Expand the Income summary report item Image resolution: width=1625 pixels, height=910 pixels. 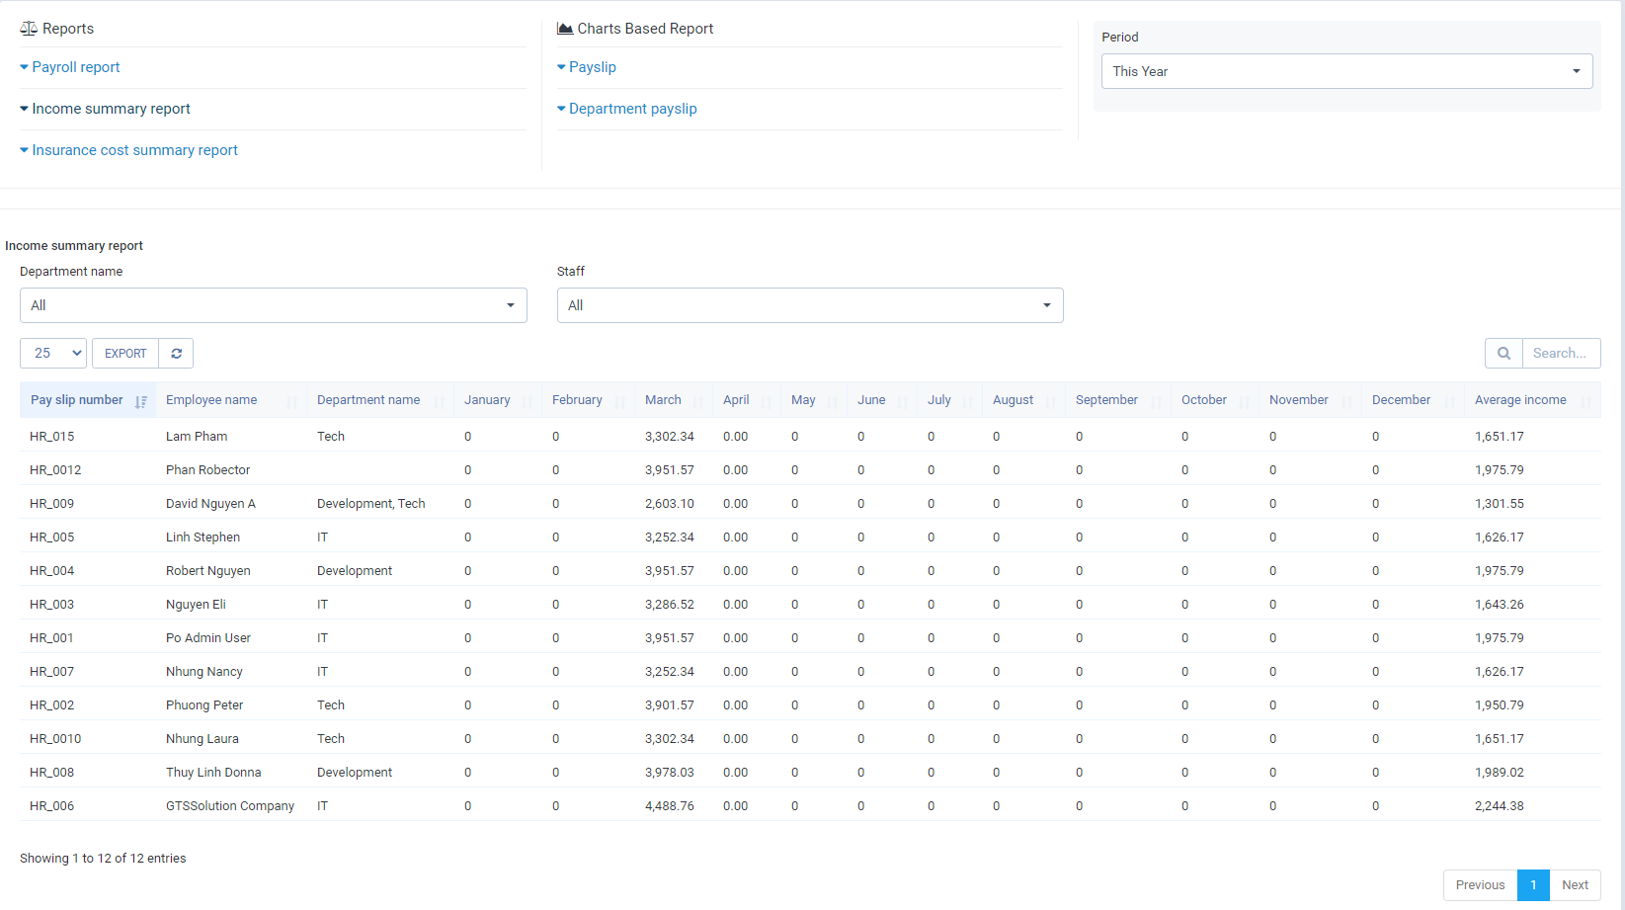tap(106, 109)
